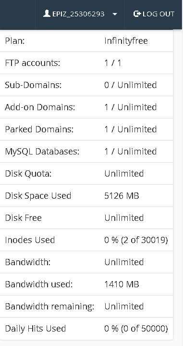The width and height of the screenshot is (183, 346).
Task: Expand the EPIZ_25306293 account dropdown caret
Action: tap(114, 14)
